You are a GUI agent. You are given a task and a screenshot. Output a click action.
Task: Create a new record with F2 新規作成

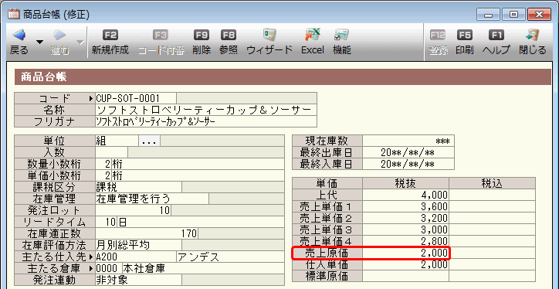point(110,42)
